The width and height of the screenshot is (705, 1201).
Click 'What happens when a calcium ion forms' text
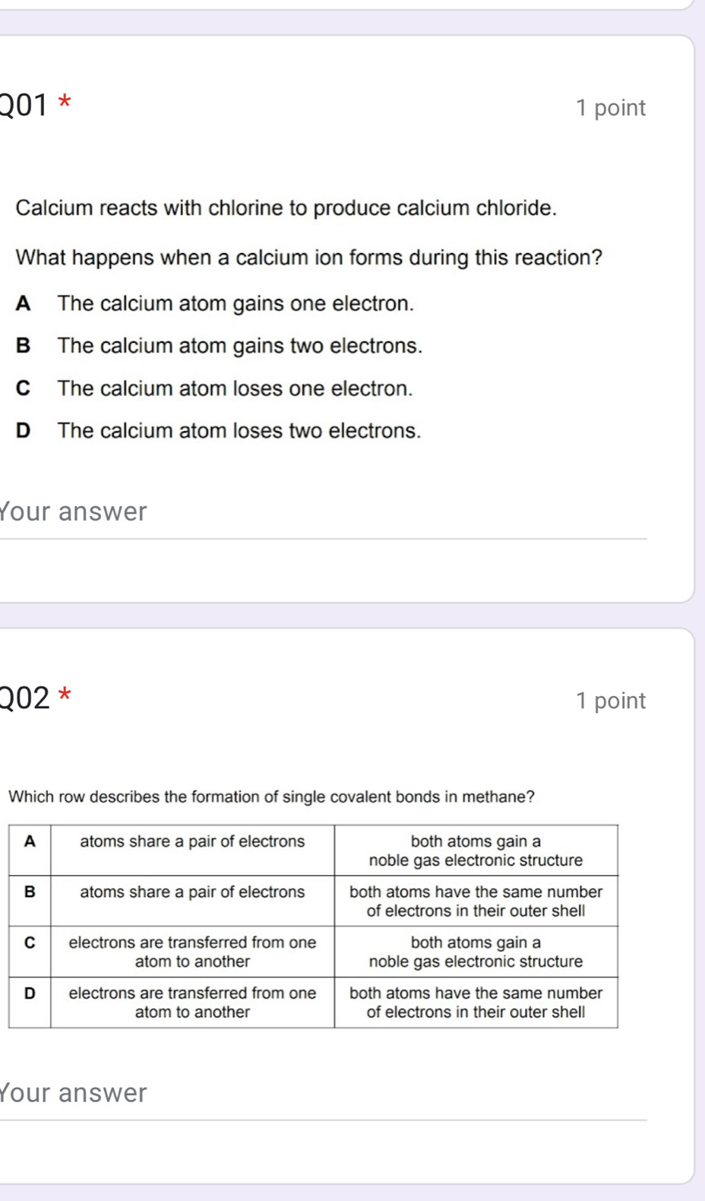click(x=308, y=258)
